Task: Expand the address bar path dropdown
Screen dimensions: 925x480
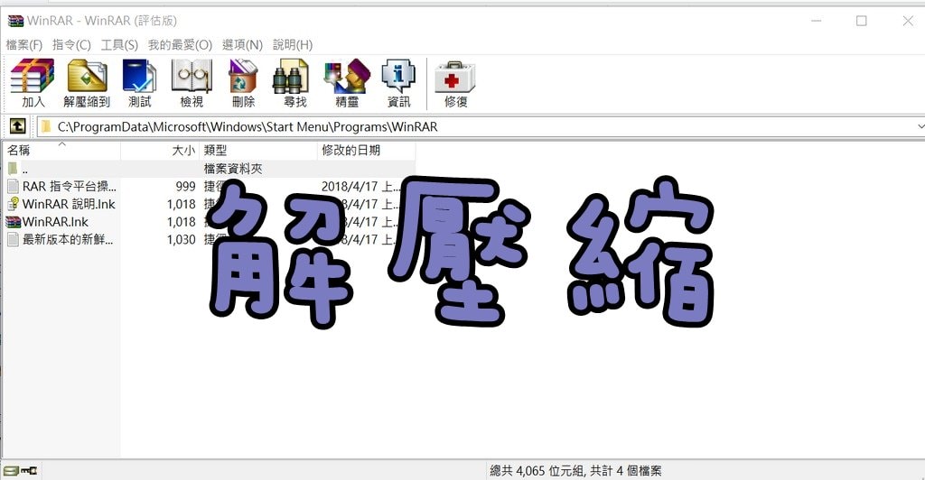Action: pyautogui.click(x=920, y=126)
